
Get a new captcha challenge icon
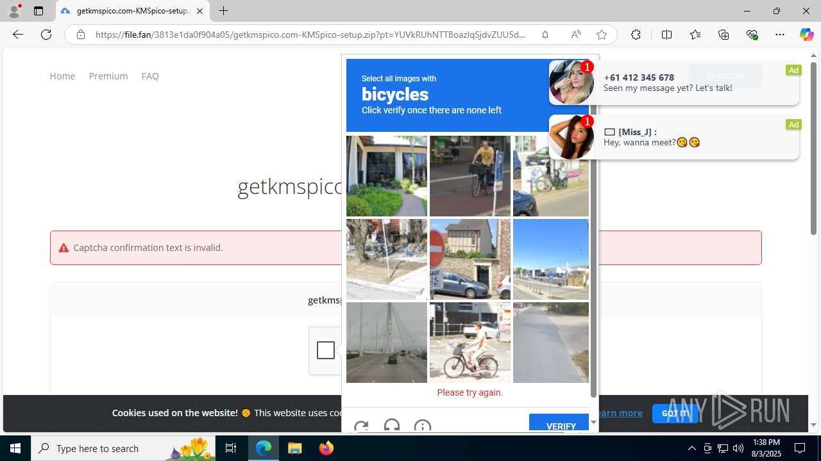pyautogui.click(x=361, y=426)
